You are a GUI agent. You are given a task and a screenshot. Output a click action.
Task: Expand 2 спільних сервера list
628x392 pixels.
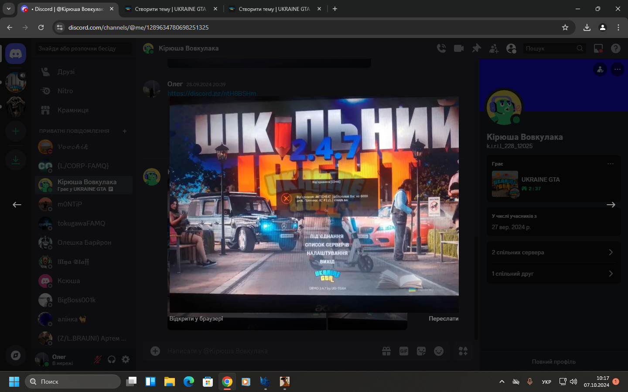tap(553, 252)
